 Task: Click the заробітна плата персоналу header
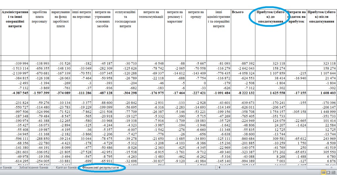tap(40, 17)
